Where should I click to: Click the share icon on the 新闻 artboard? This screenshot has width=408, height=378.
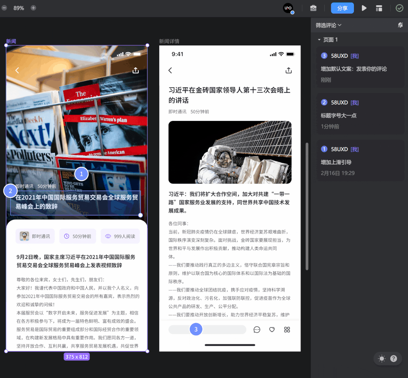point(136,70)
